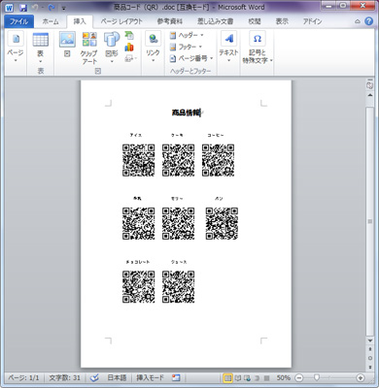Click the コーヒー label text

click(x=216, y=135)
